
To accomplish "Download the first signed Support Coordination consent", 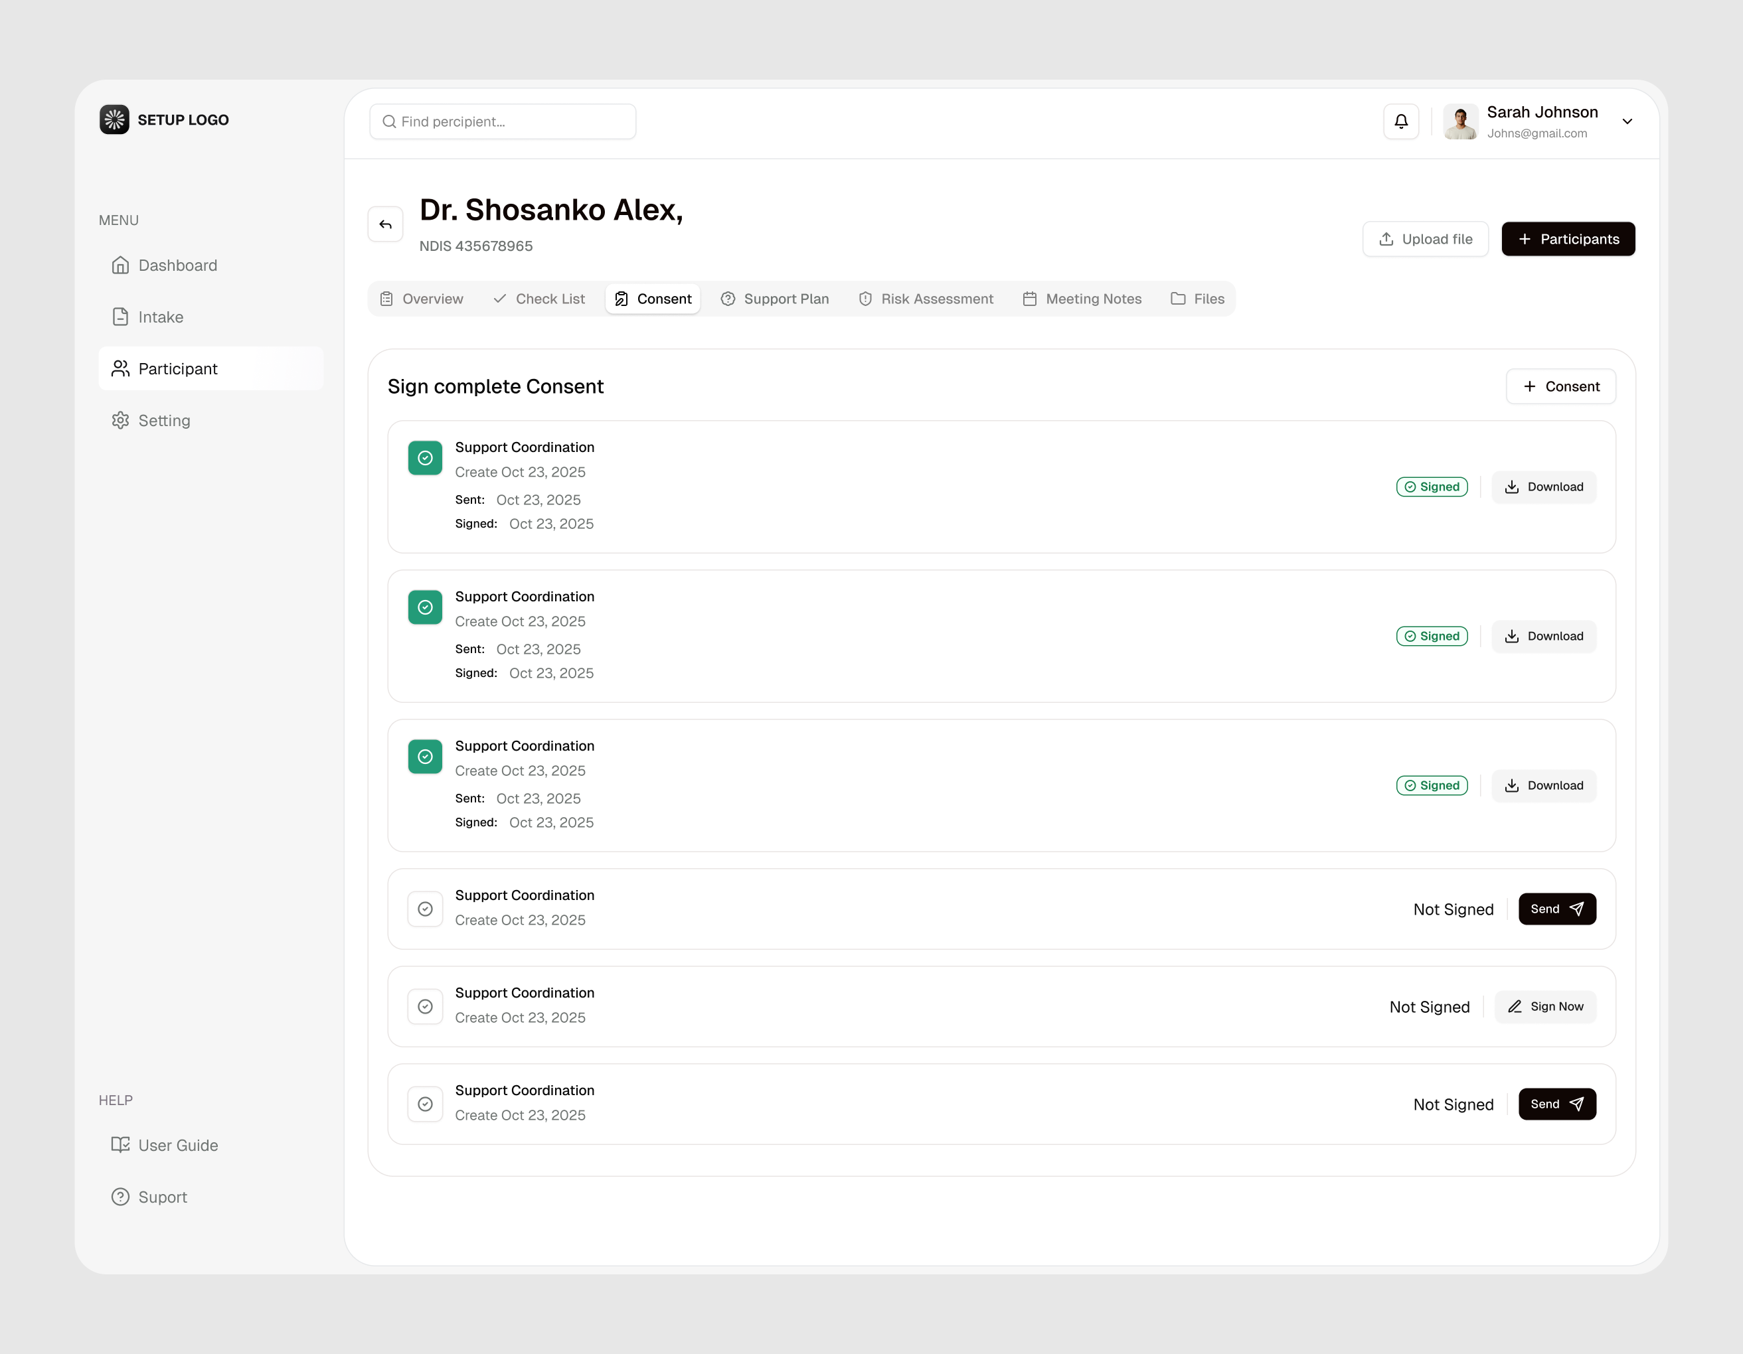I will [x=1544, y=486].
